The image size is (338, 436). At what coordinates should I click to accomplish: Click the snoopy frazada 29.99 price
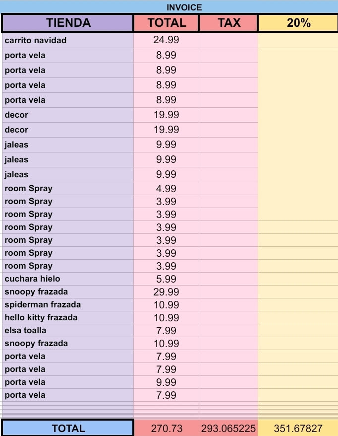[x=166, y=291]
